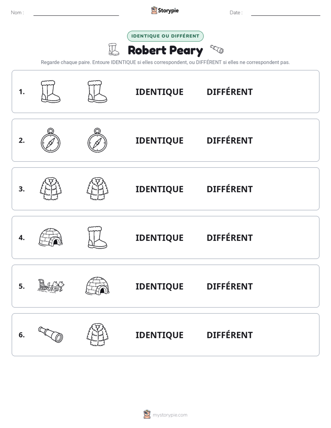The image size is (331, 428).
Task: Choose IDENTIQUE for pair number 1
Action: click(x=159, y=92)
